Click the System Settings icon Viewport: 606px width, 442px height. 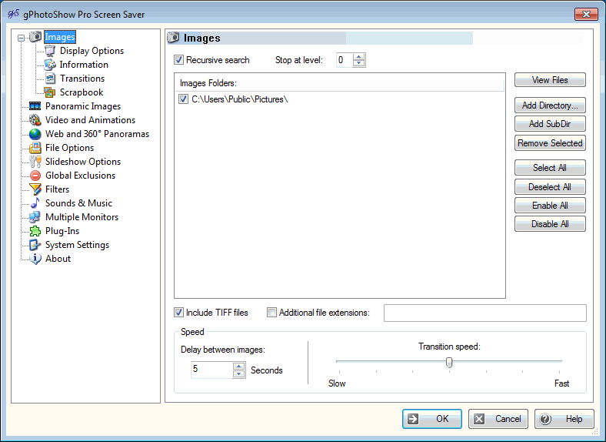point(35,245)
